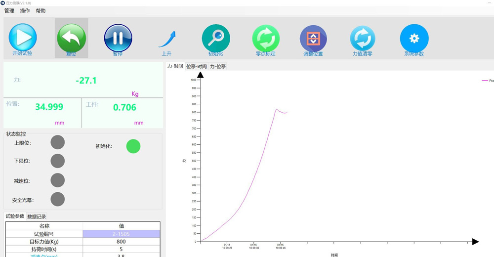Switch to the 力-位移 chart tab
Image resolution: width=494 pixels, height=257 pixels.
(x=218, y=66)
